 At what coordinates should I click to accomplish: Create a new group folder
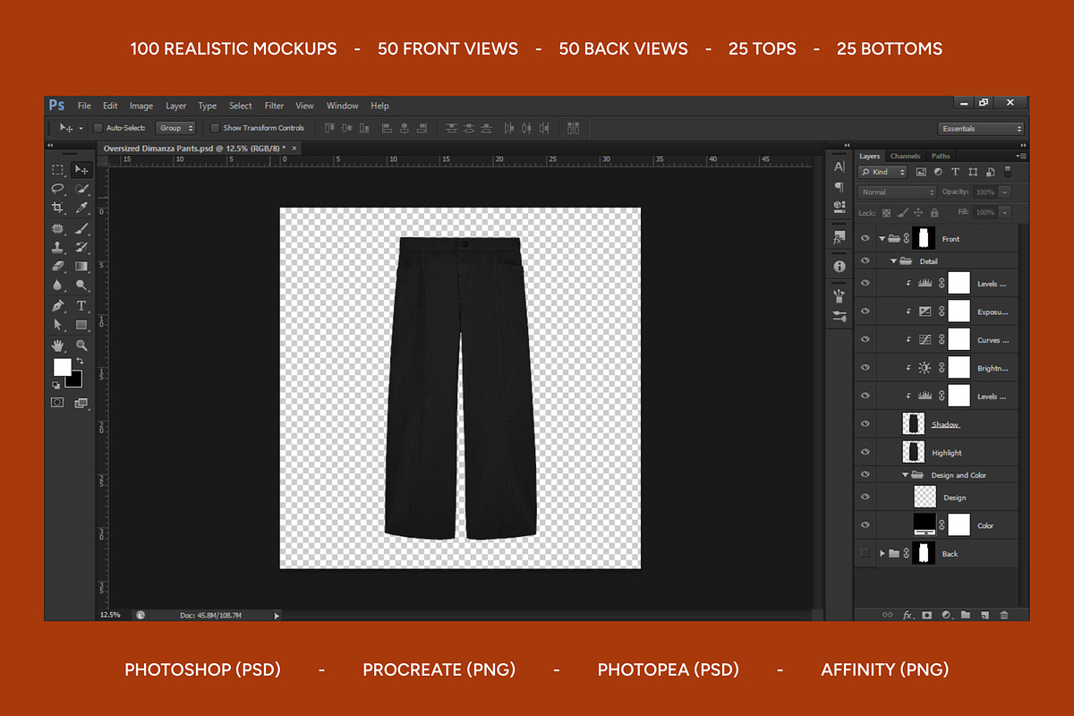[x=965, y=615]
